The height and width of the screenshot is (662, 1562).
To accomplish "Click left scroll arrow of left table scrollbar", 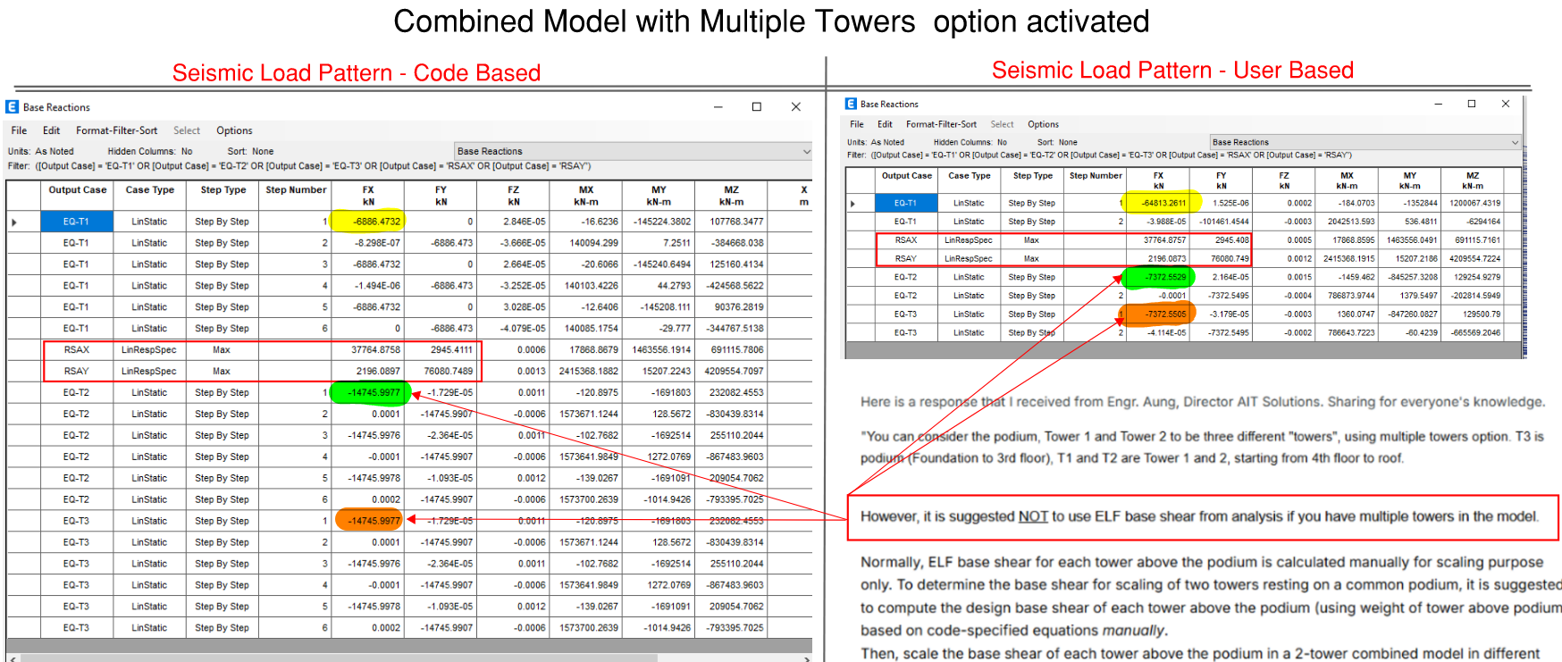I will pyautogui.click(x=13, y=658).
